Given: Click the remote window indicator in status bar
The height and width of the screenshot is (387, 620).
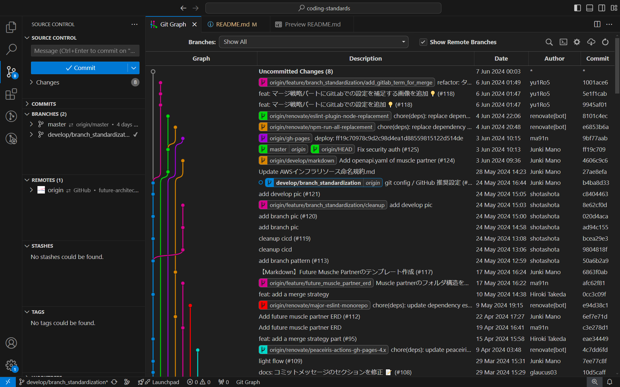Looking at the screenshot, I should (x=8, y=382).
